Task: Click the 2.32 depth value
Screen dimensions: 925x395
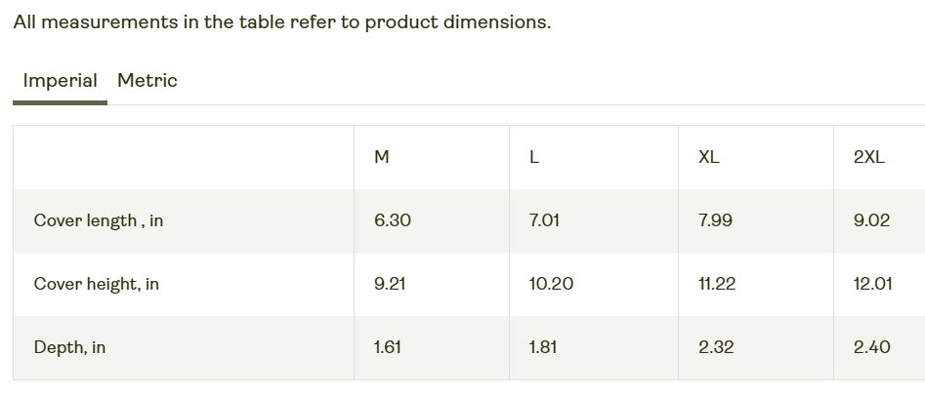Action: point(716,347)
